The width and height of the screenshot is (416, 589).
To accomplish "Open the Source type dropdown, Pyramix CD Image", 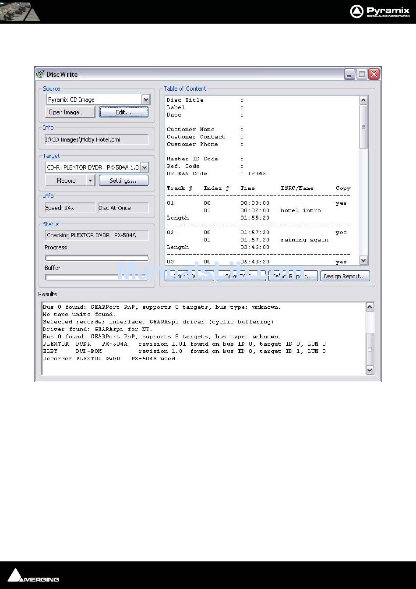I will pyautogui.click(x=146, y=99).
